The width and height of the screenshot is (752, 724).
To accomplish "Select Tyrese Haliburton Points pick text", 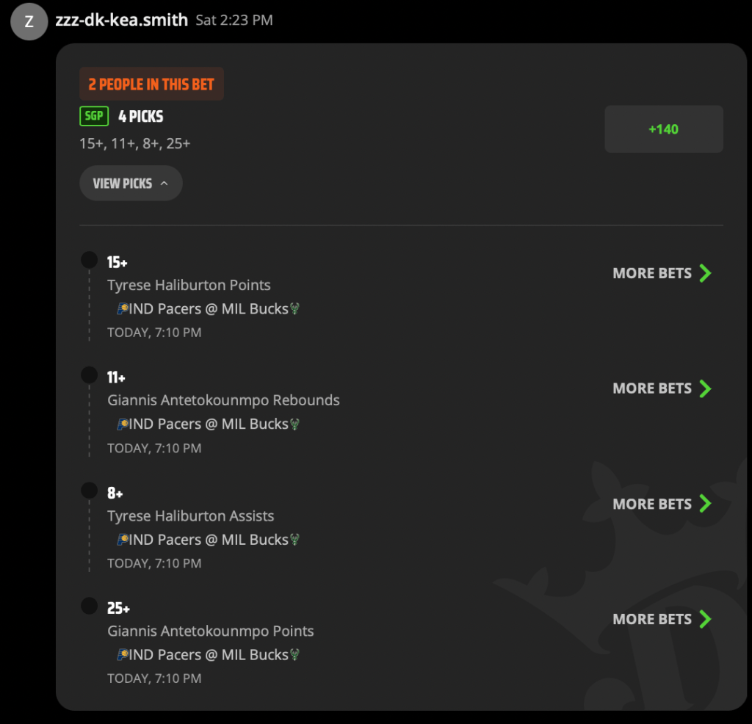I will click(189, 285).
